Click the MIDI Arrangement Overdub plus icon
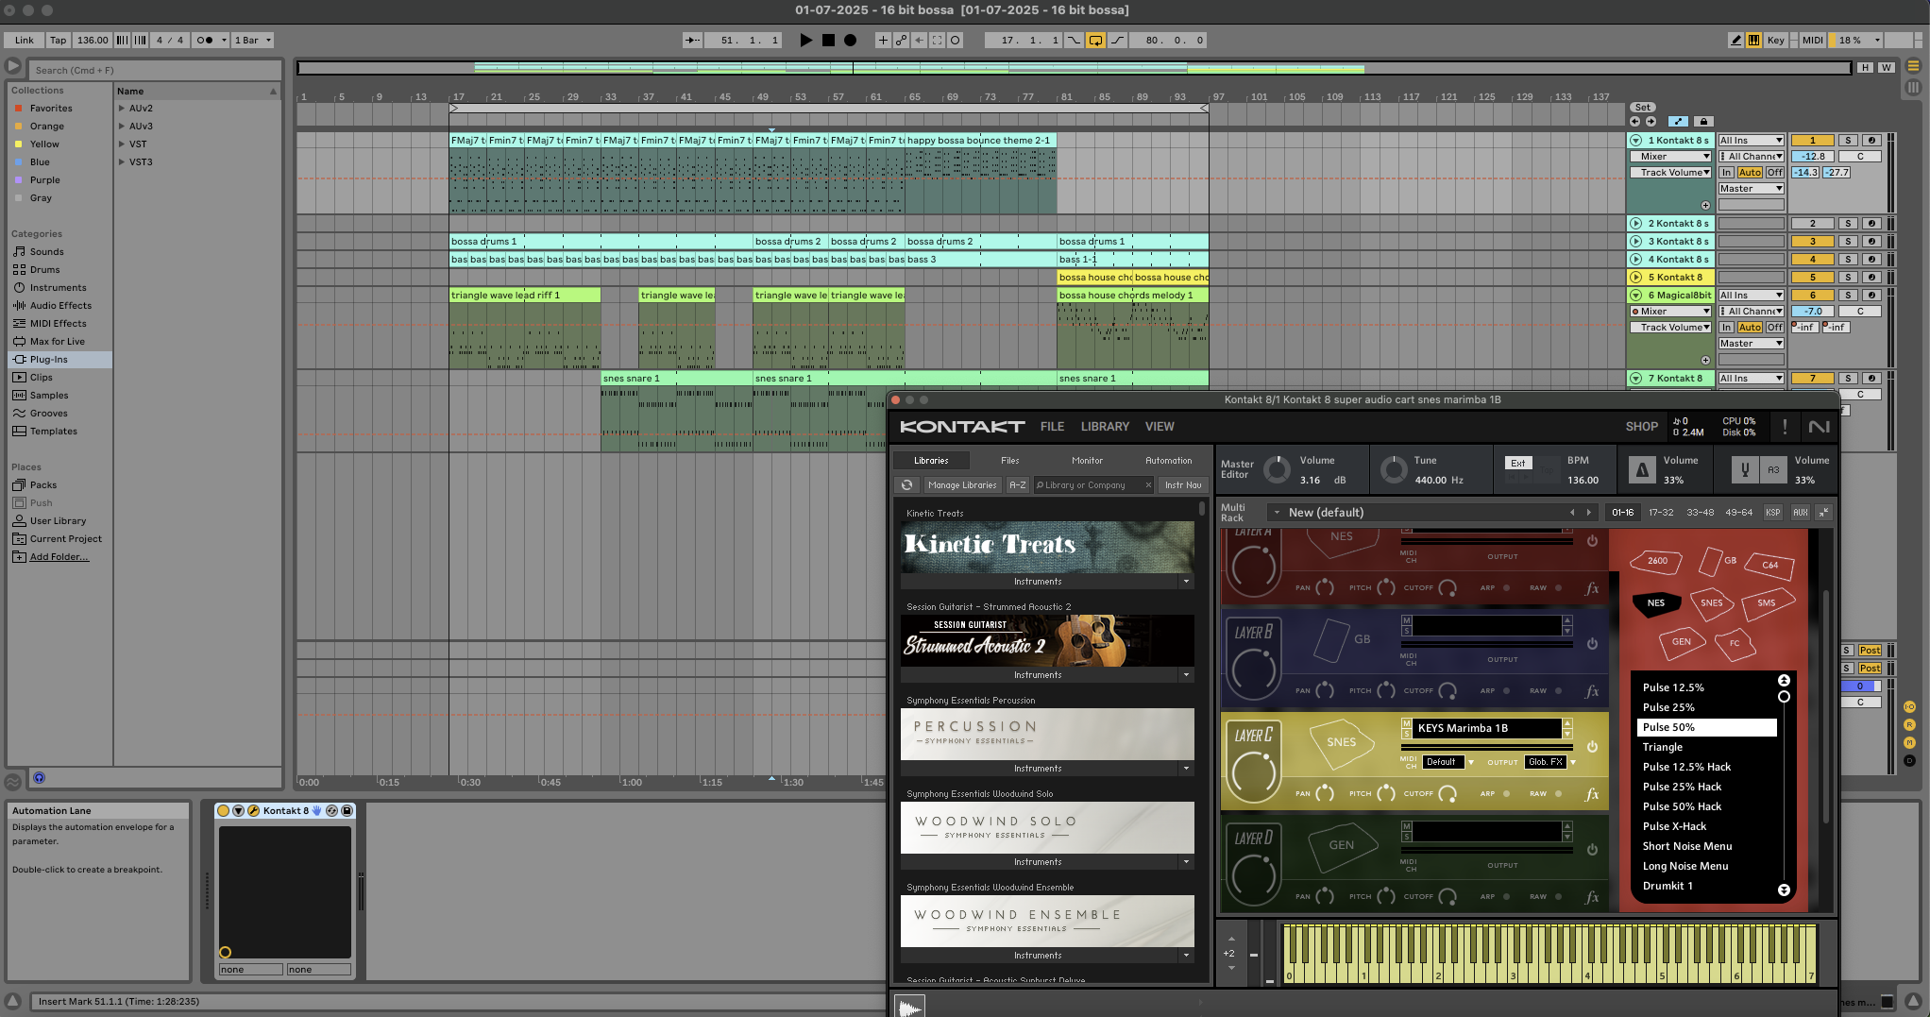This screenshot has height=1017, width=1930. tap(883, 41)
